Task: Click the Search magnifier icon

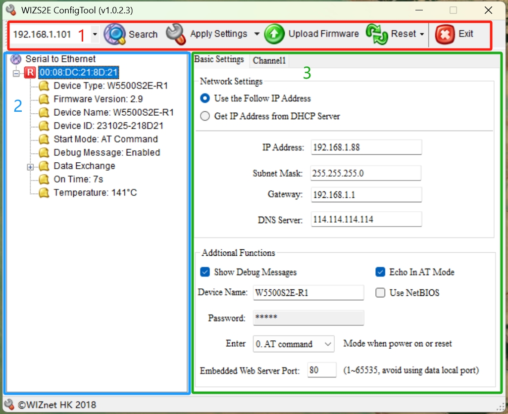Action: coord(115,34)
